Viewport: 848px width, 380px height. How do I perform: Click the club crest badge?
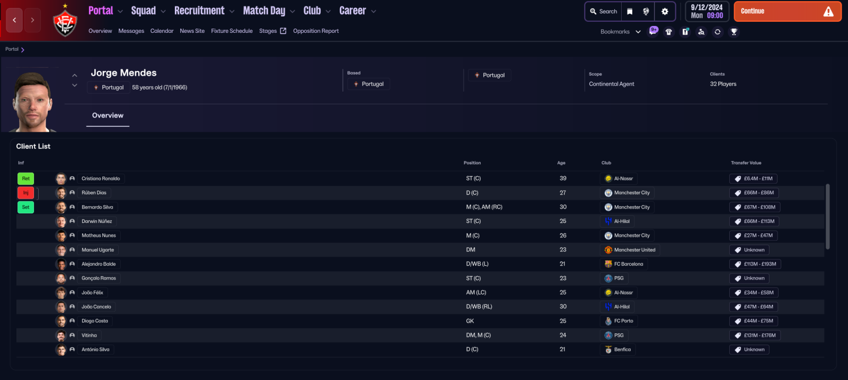coord(65,22)
